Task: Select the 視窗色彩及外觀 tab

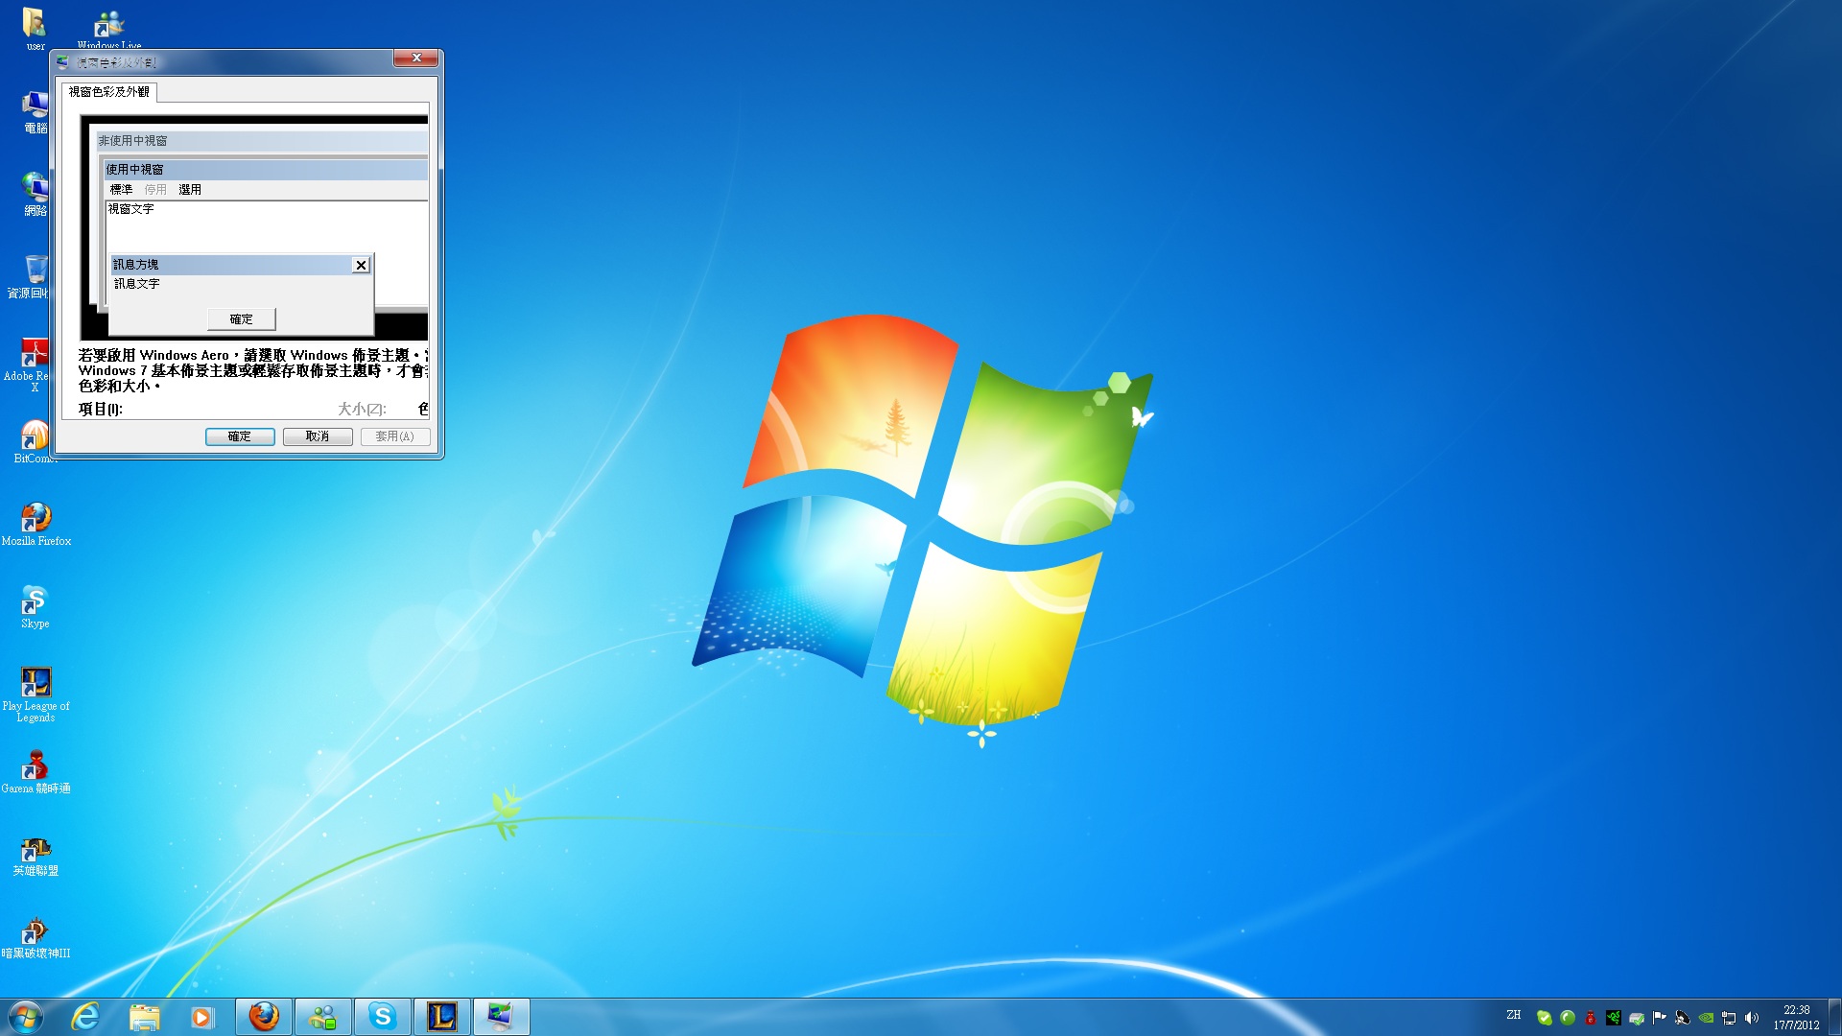Action: 108,92
